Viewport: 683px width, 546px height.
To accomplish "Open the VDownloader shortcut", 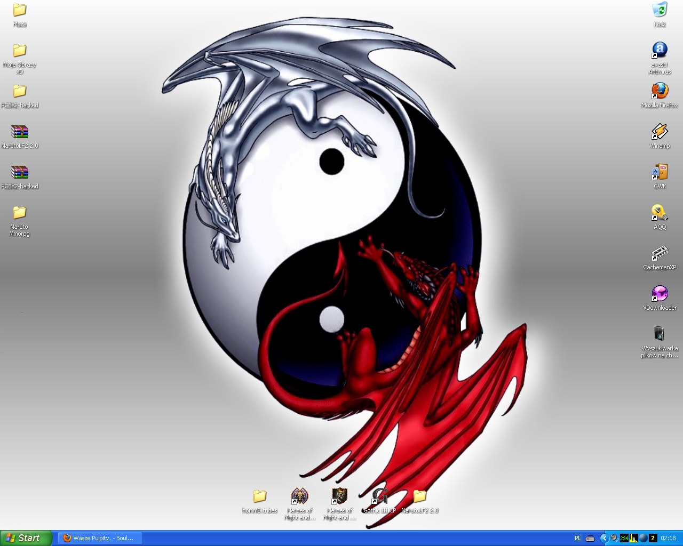I will (x=660, y=294).
